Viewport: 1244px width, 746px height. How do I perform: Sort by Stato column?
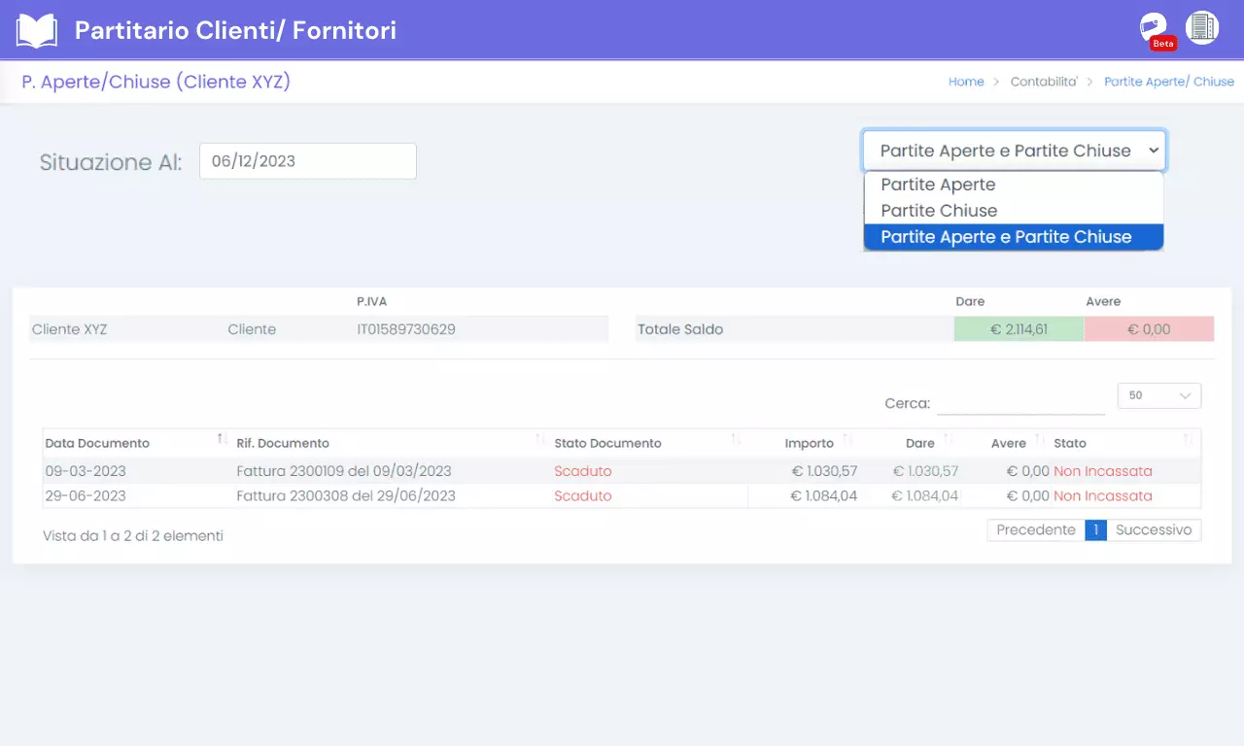1125,442
